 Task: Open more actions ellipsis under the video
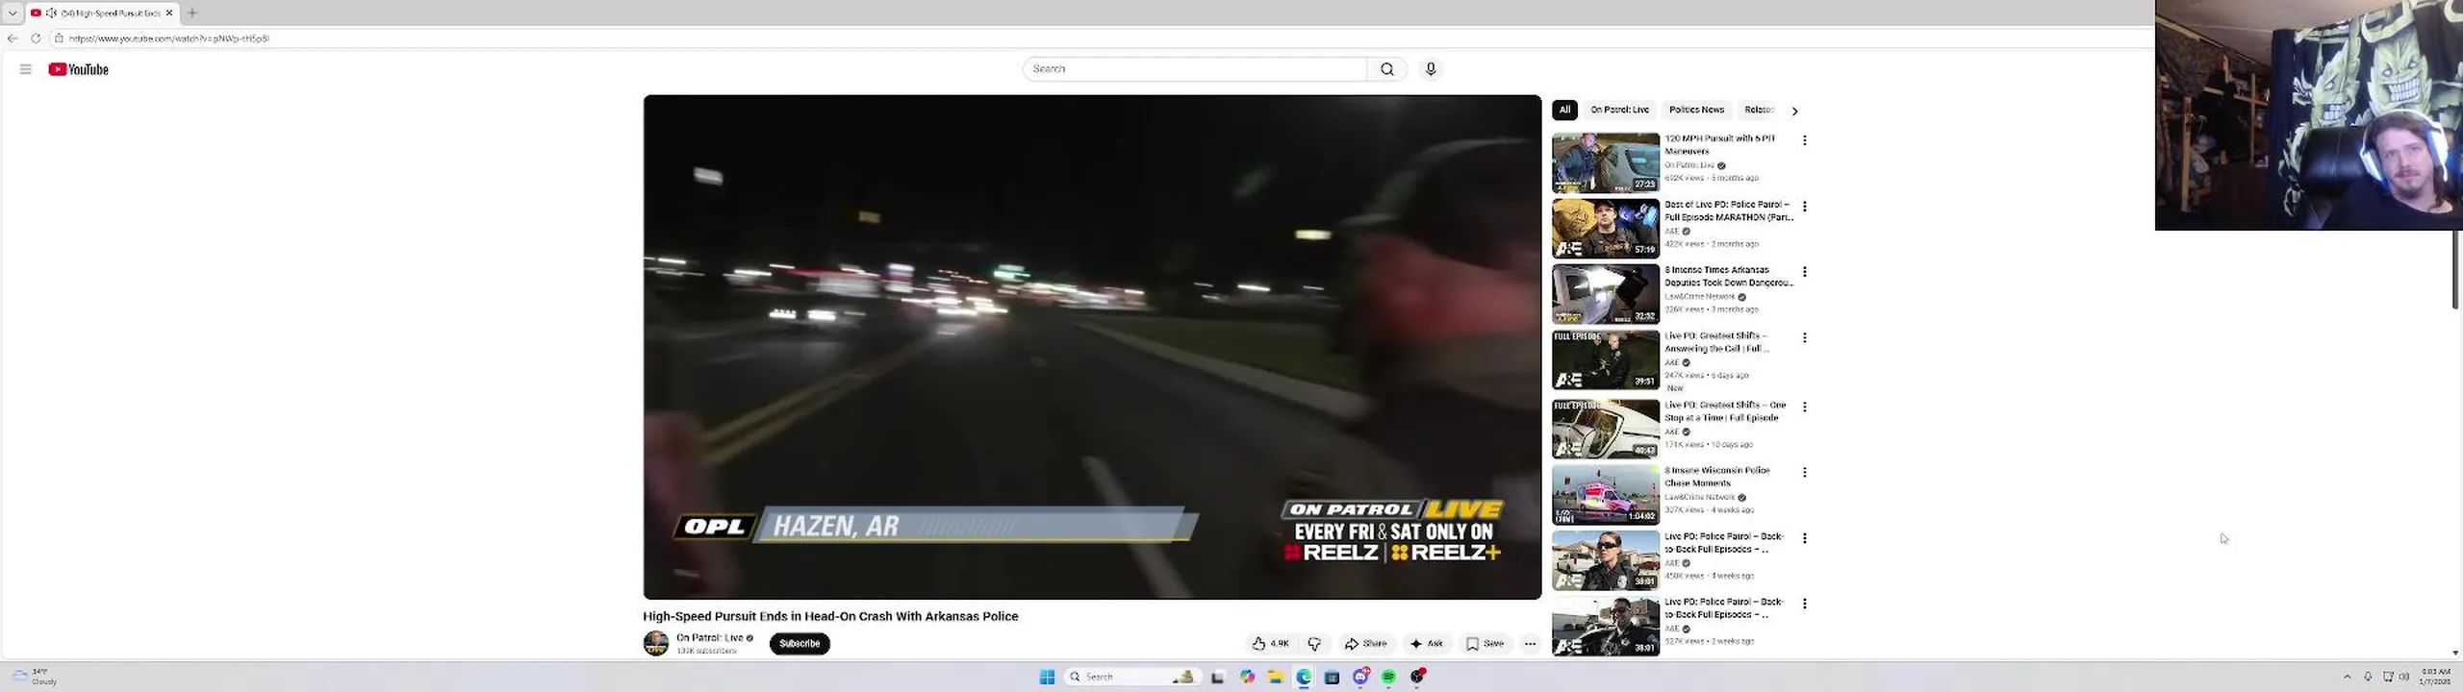(1530, 644)
